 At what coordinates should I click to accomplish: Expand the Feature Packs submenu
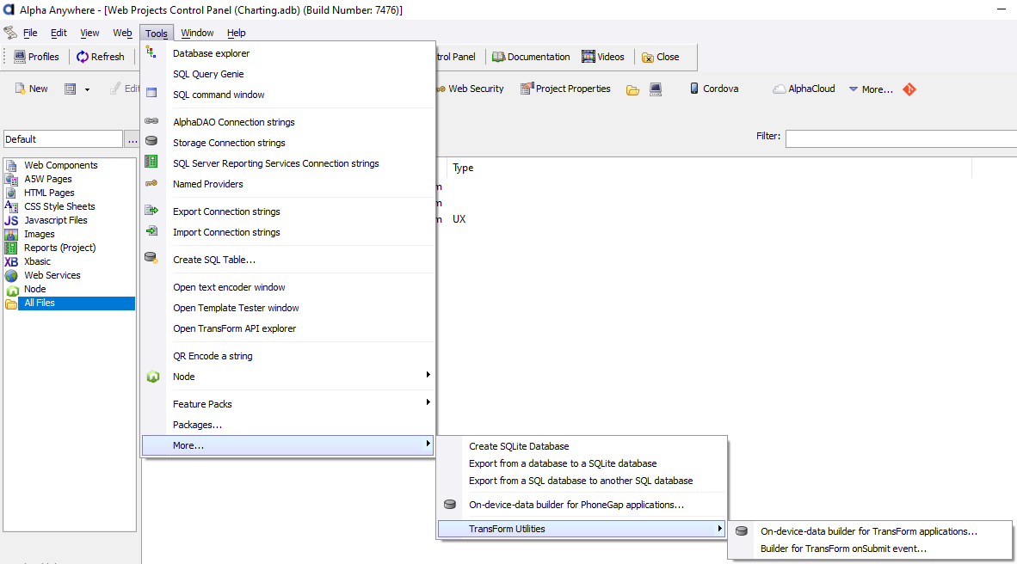tap(288, 404)
